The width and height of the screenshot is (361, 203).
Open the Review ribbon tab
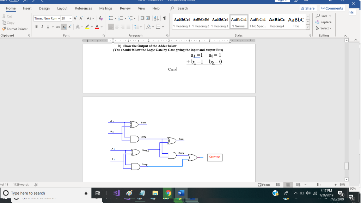coord(126,8)
